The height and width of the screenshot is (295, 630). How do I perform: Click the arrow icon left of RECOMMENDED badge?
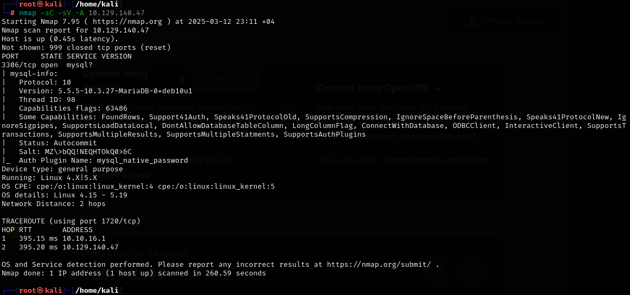[182, 79]
